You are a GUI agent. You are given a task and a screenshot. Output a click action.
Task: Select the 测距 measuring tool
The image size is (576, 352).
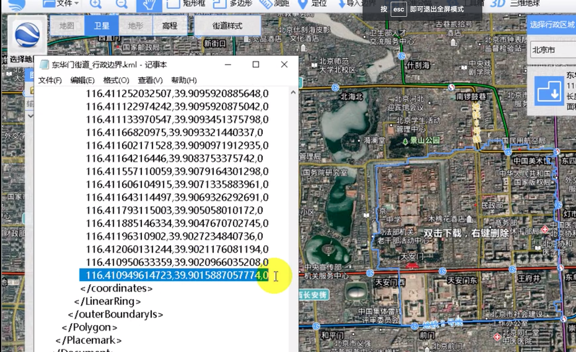click(x=275, y=4)
